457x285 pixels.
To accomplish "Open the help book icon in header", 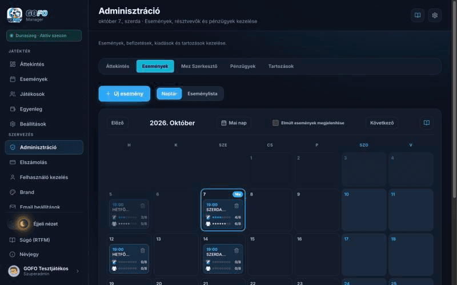I will (418, 15).
